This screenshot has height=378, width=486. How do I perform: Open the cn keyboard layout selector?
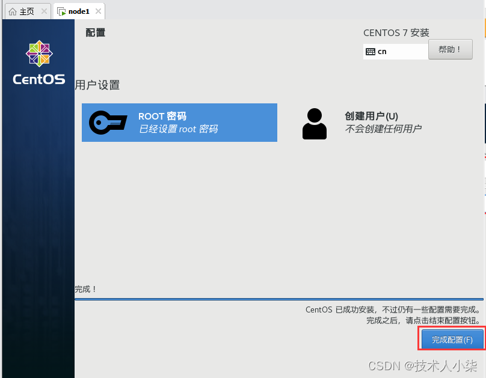click(x=395, y=52)
